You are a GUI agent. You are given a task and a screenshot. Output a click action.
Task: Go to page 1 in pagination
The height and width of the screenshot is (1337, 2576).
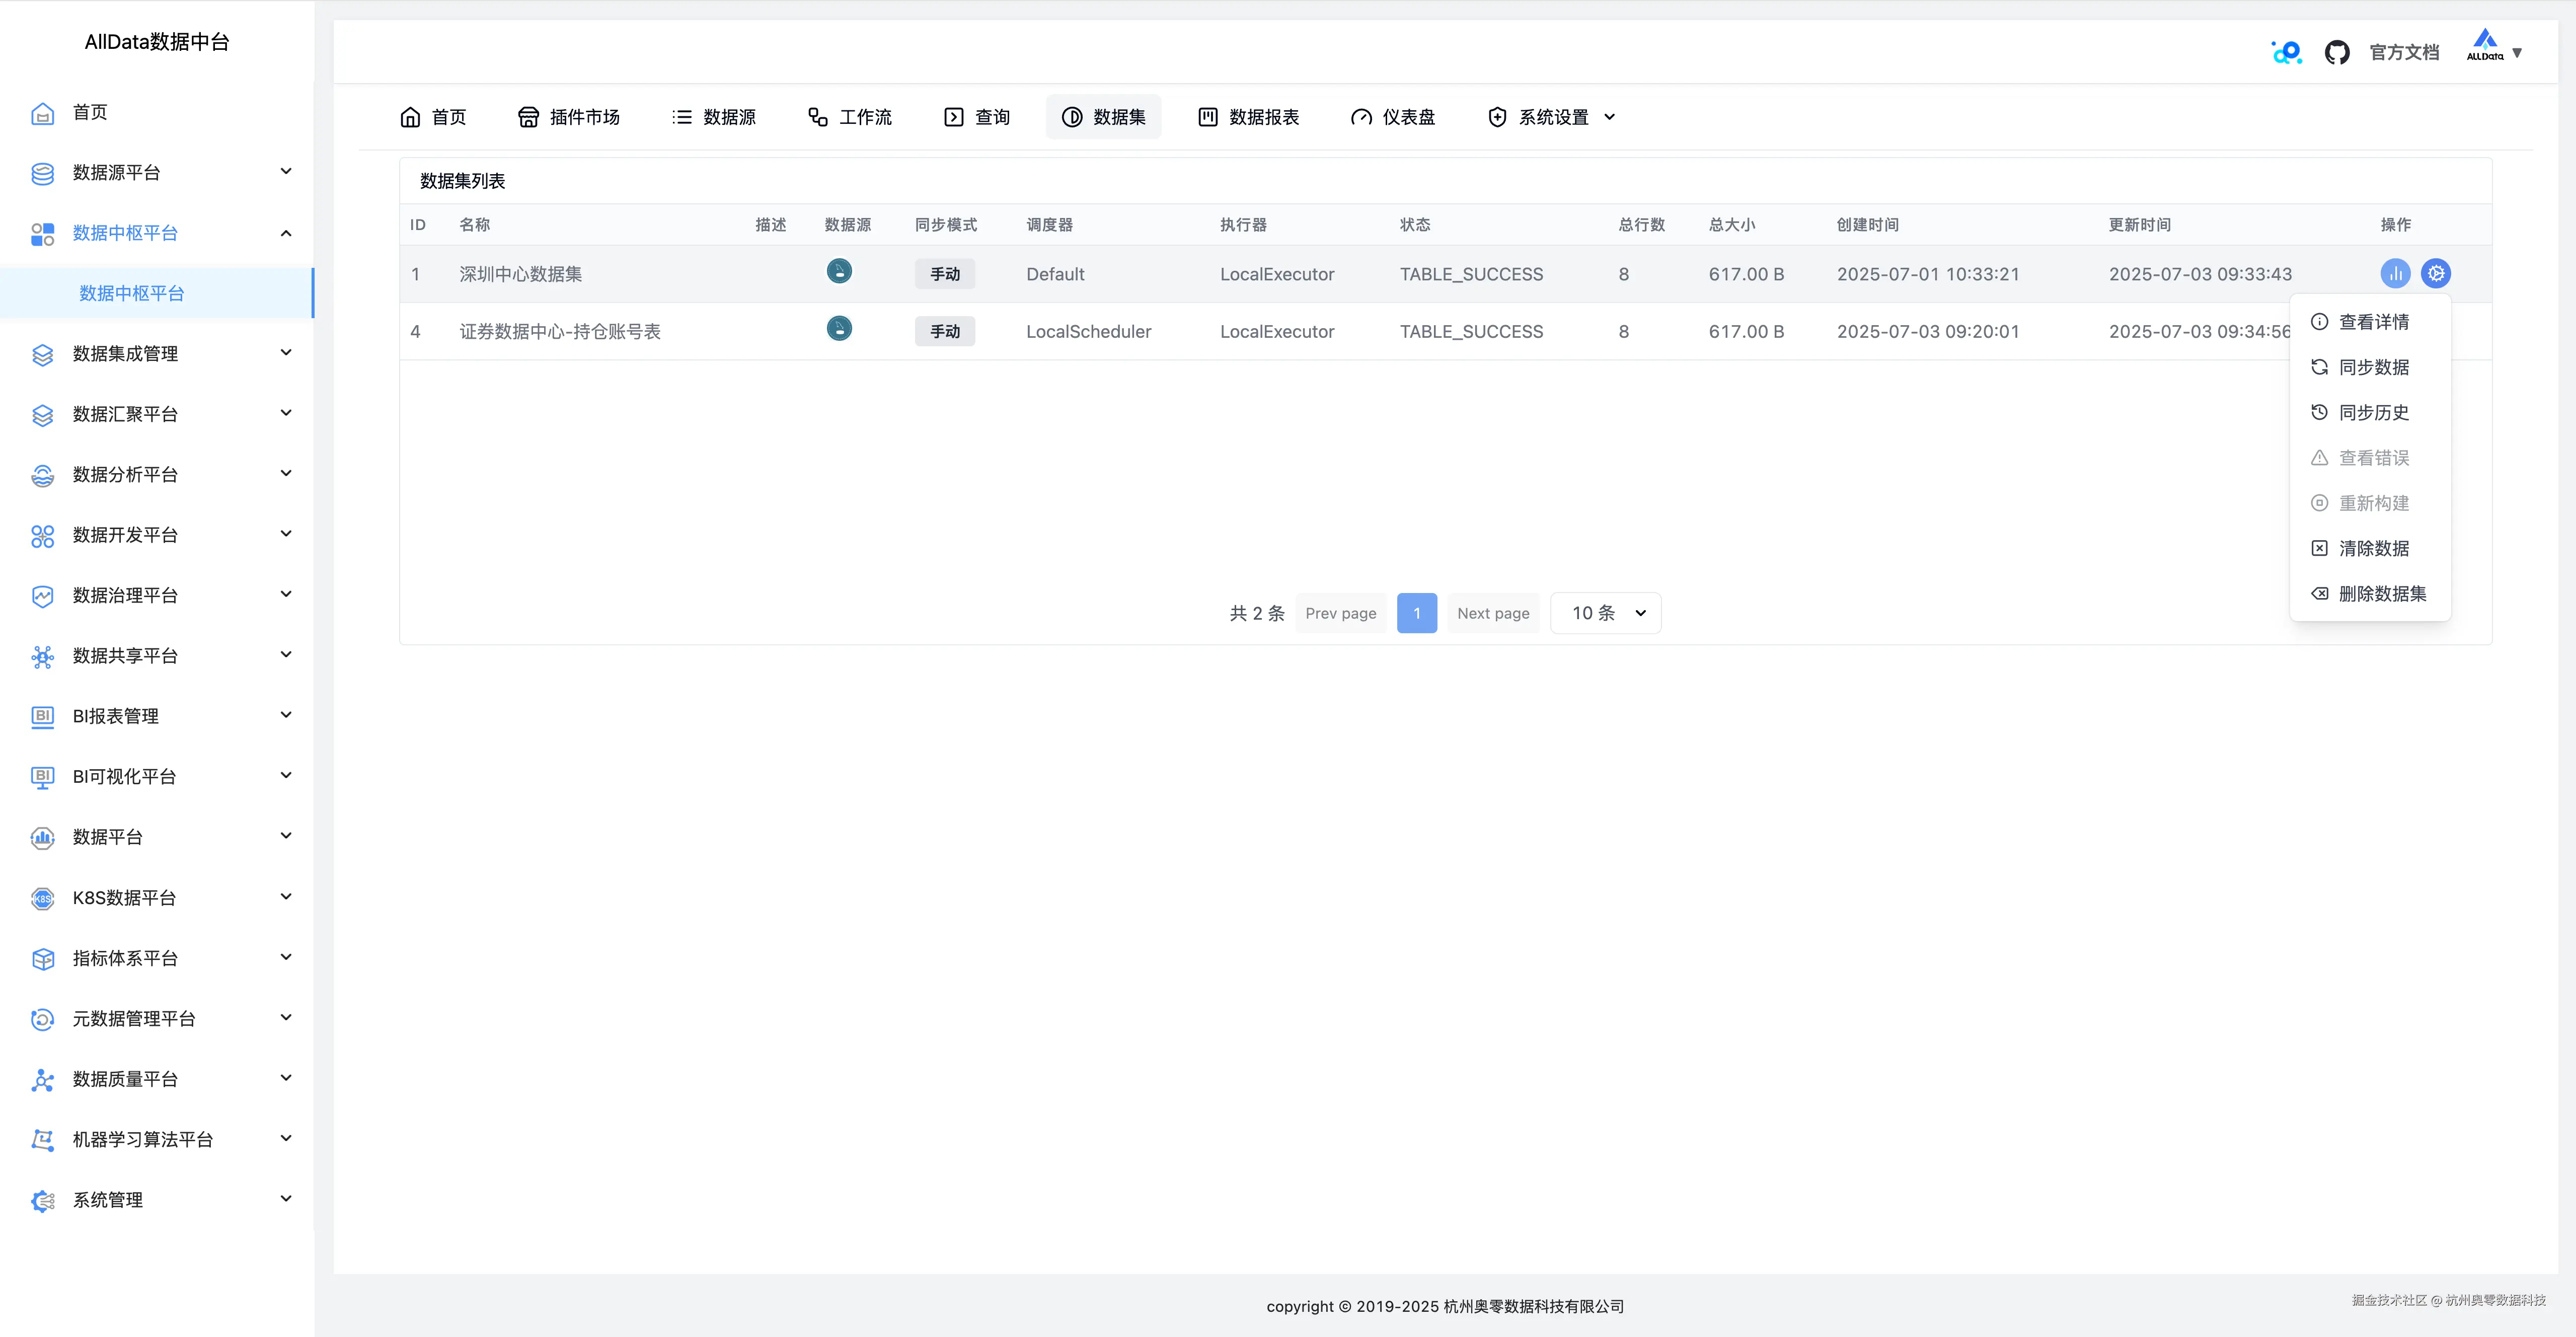coord(1416,613)
